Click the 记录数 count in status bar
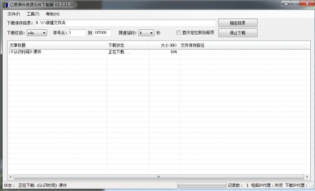315x191 pixels. point(238,185)
